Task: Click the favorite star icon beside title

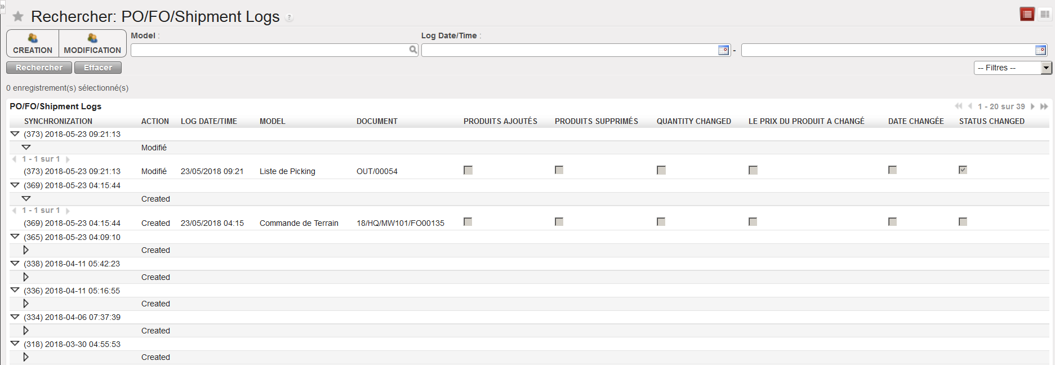Action: tap(18, 16)
